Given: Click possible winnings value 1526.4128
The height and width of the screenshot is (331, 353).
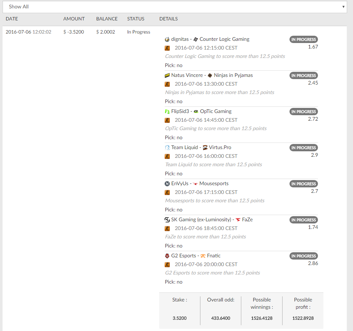Looking at the screenshot, I should pyautogui.click(x=262, y=318).
